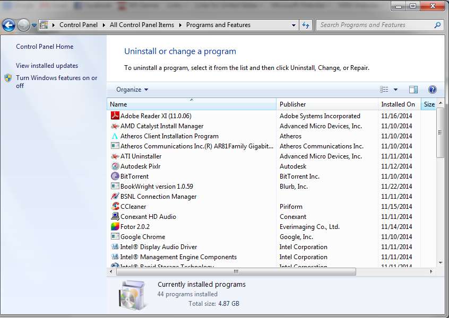The image size is (449, 318).
Task: Click the Control Panel icon in address bar
Action: [x=44, y=25]
